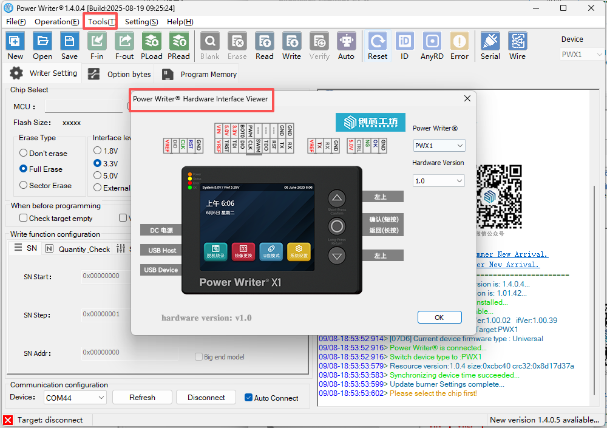Click the MCU input field
Image resolution: width=607 pixels, height=428 pixels.
[84, 106]
